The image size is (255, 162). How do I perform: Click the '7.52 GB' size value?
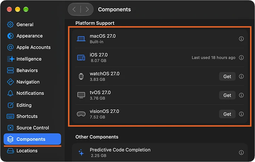[x=97, y=117]
